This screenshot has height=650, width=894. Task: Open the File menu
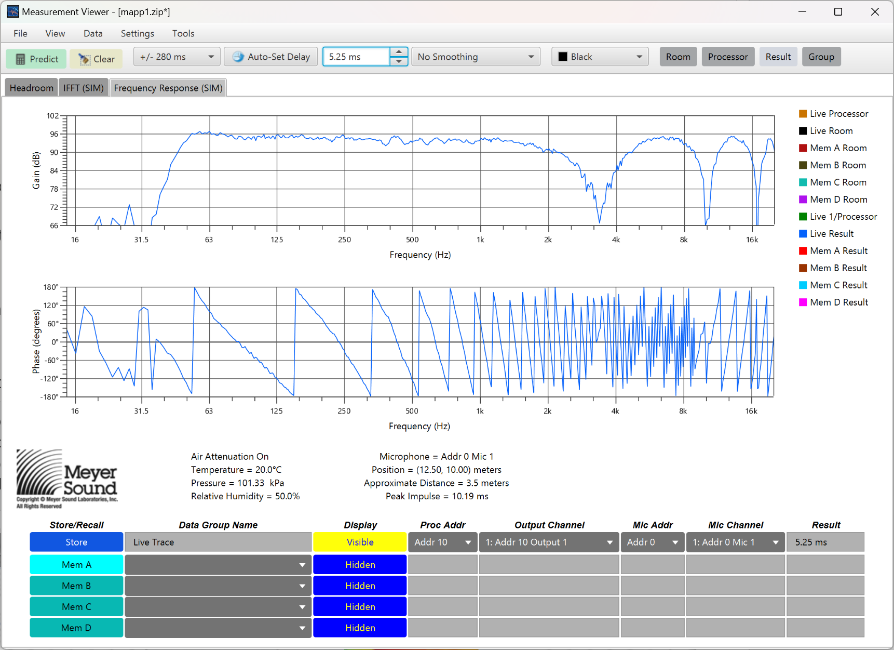[x=20, y=33]
